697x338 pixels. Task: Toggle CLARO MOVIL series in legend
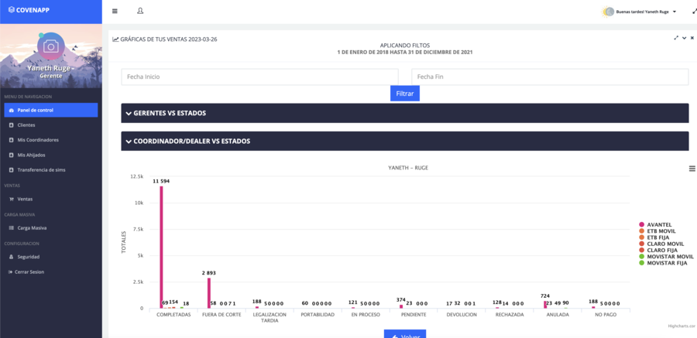click(x=661, y=244)
